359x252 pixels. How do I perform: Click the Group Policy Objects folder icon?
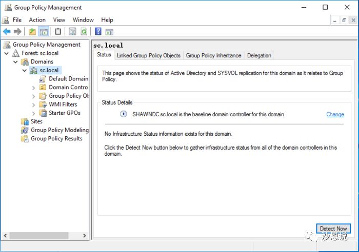43,96
